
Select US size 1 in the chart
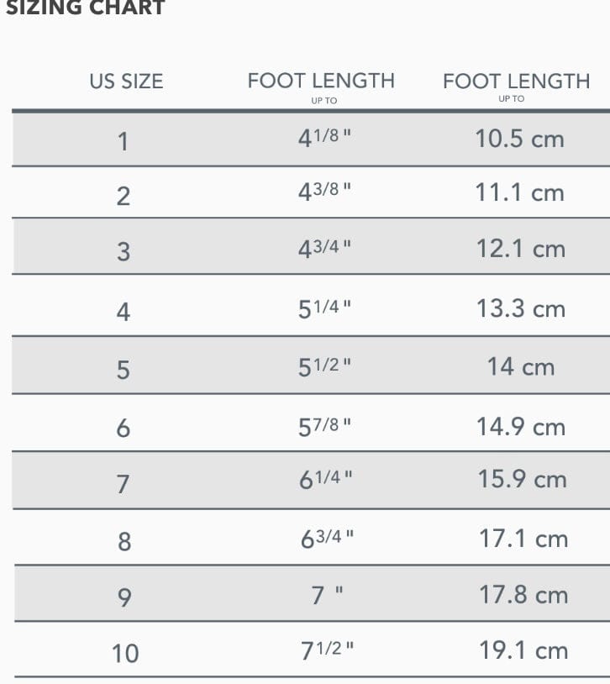coord(124,140)
